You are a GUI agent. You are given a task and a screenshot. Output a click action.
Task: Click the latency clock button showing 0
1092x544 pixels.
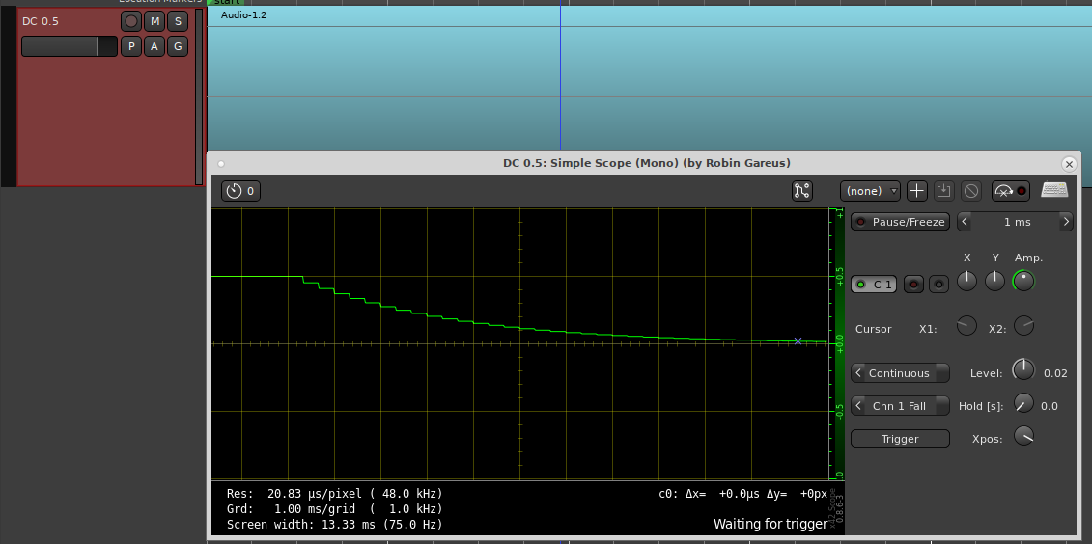240,191
